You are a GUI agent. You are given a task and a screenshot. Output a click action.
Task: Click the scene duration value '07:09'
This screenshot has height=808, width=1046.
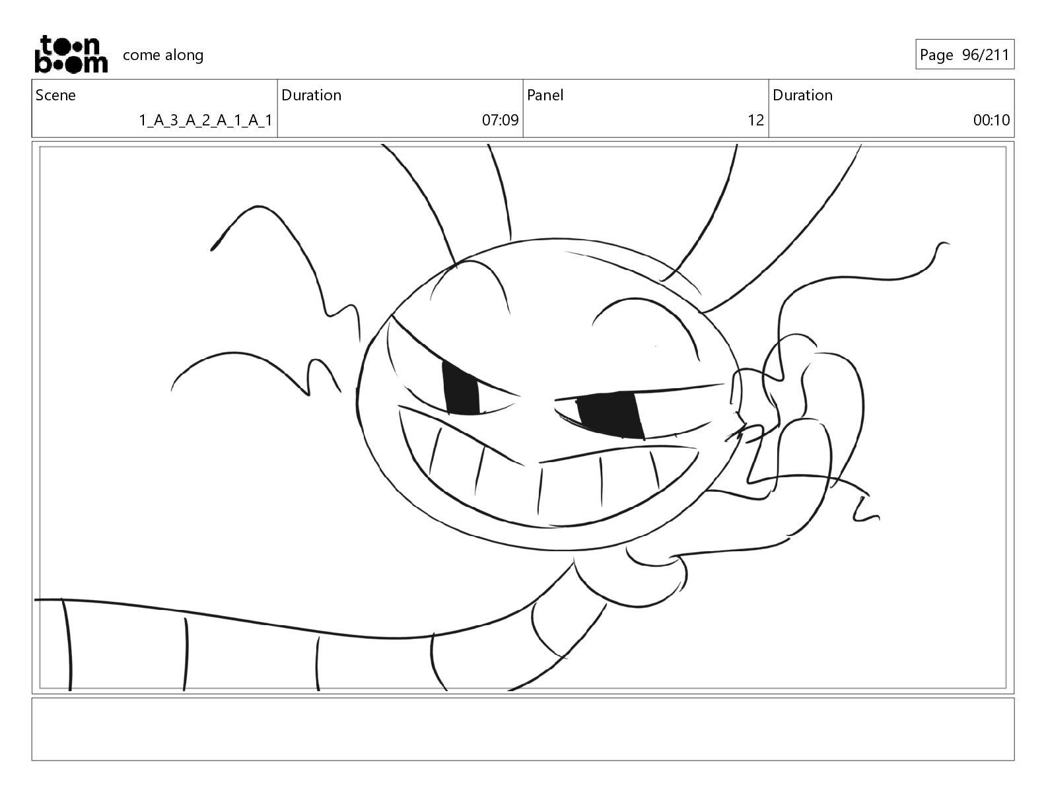[500, 120]
